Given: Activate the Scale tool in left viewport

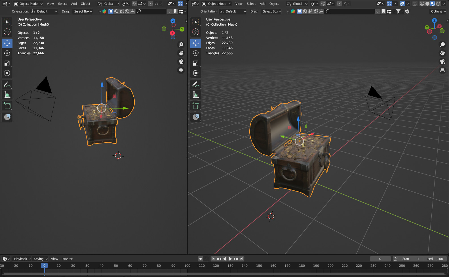Looking at the screenshot, I should tap(7, 63).
